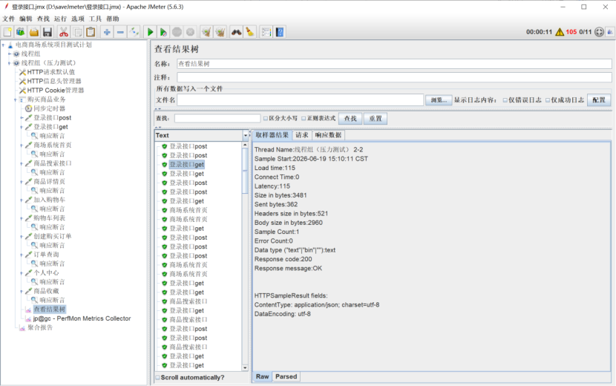Expand all tree nodes with plus icon

pyautogui.click(x=107, y=32)
